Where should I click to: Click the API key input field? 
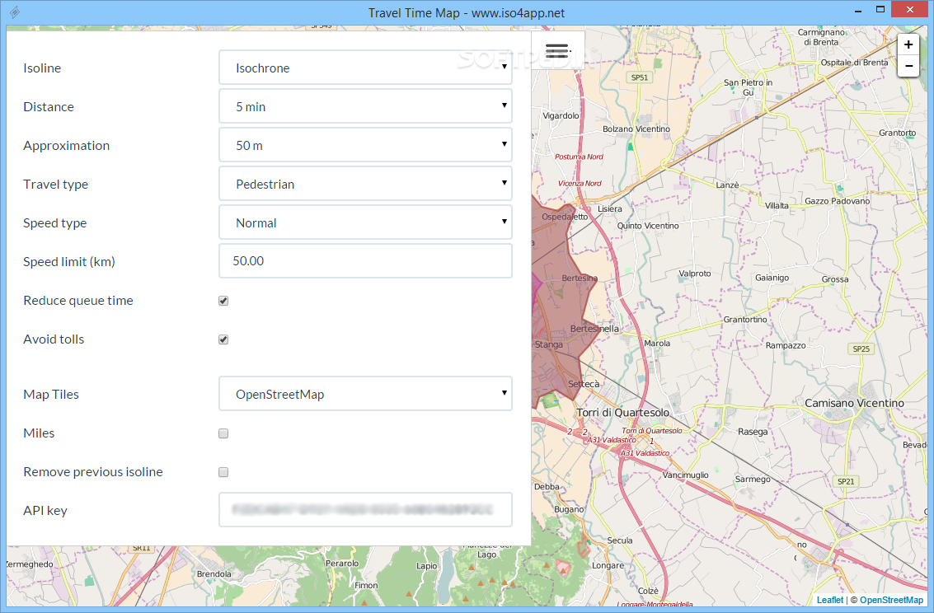[x=365, y=509]
